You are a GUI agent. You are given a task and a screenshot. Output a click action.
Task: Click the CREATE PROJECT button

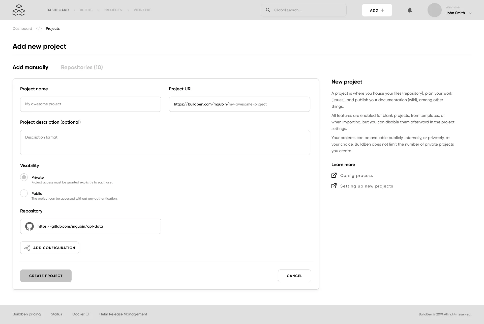click(46, 276)
